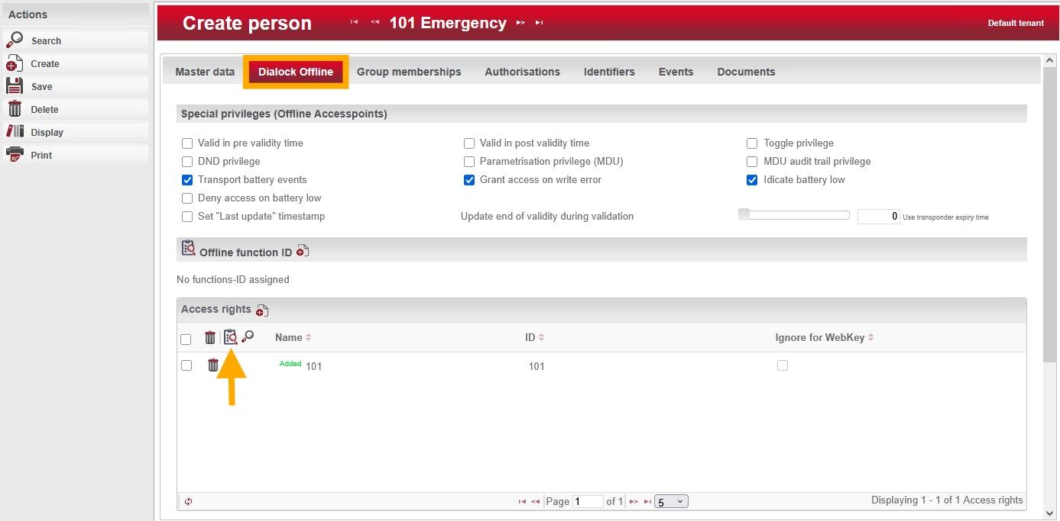
Task: Uncheck Grant access on write error
Action: 469,180
